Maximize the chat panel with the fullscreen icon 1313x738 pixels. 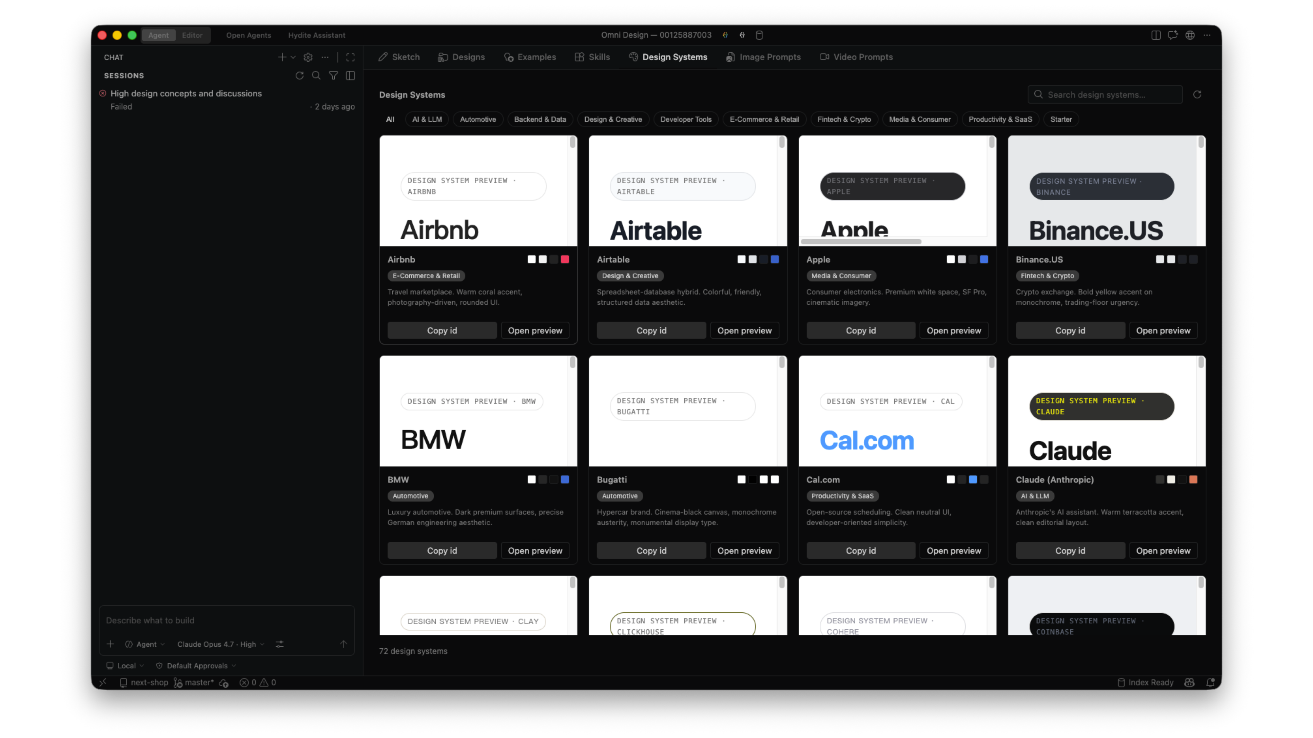pos(350,57)
